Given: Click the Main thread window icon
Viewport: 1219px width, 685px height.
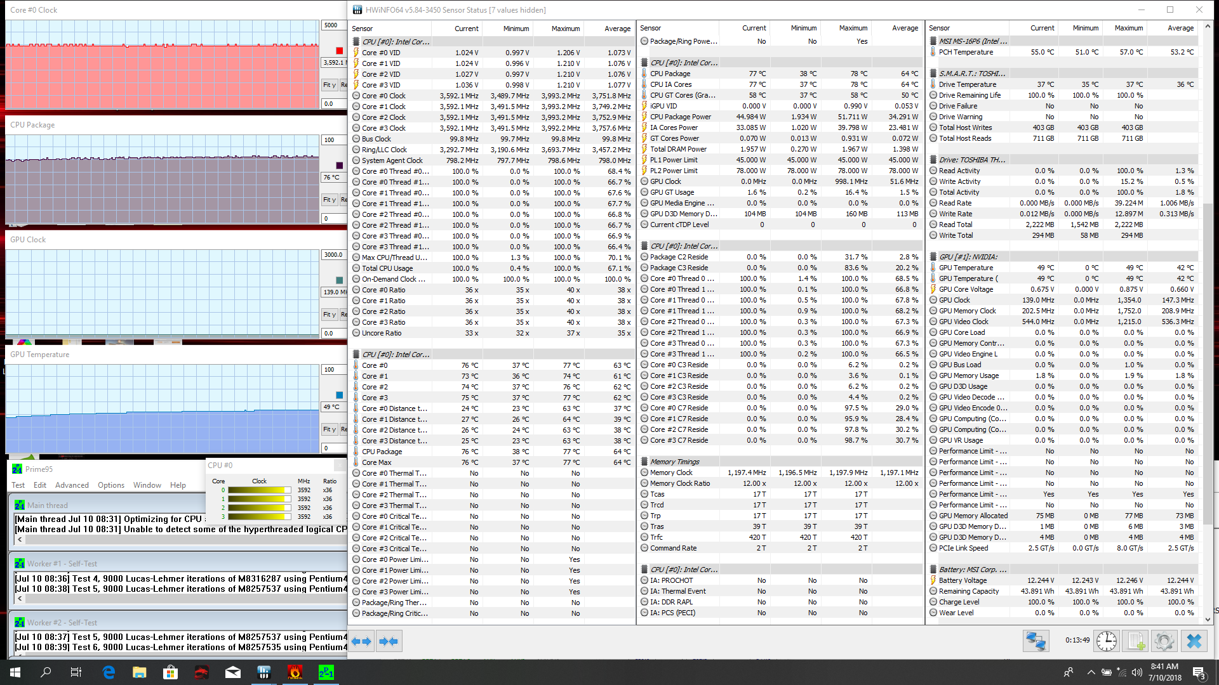Looking at the screenshot, I should coord(20,506).
